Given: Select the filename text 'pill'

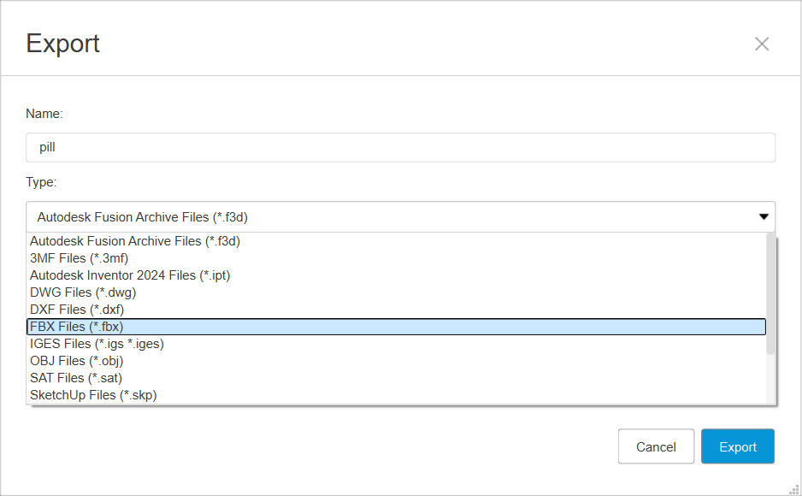Looking at the screenshot, I should click(x=47, y=146).
